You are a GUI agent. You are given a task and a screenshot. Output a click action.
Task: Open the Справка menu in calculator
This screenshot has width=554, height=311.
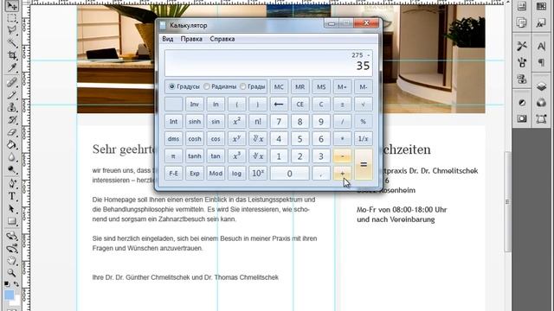(222, 39)
